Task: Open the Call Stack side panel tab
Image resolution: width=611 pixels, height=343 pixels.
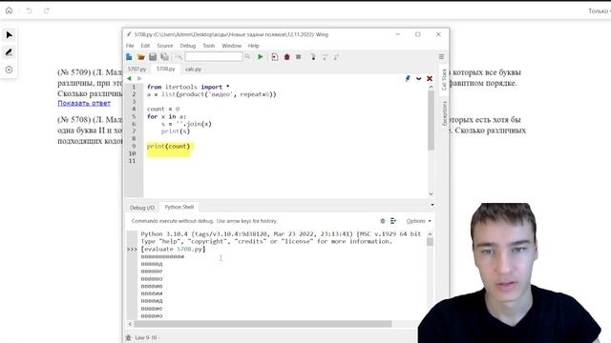Action: coord(444,79)
